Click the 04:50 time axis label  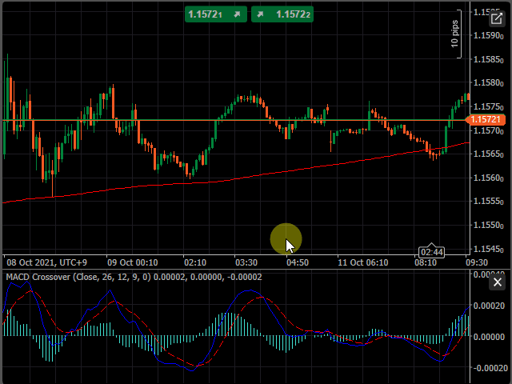(x=297, y=262)
